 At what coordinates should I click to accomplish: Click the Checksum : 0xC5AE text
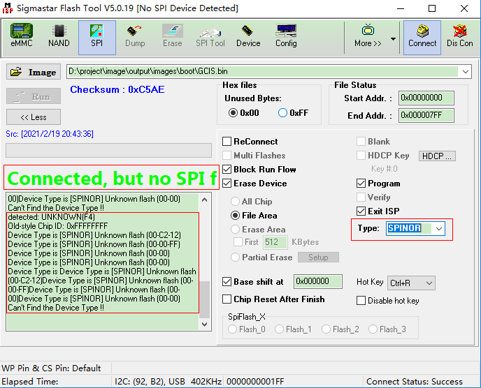[x=117, y=89]
